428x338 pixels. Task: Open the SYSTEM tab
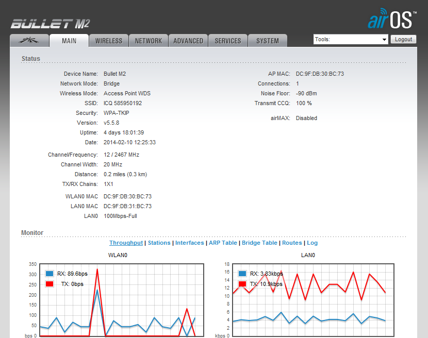pos(268,41)
